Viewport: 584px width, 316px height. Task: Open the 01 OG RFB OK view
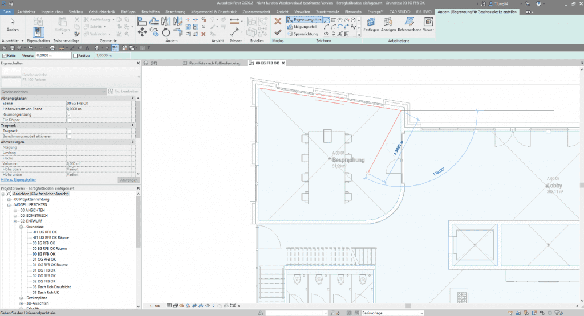(x=44, y=260)
